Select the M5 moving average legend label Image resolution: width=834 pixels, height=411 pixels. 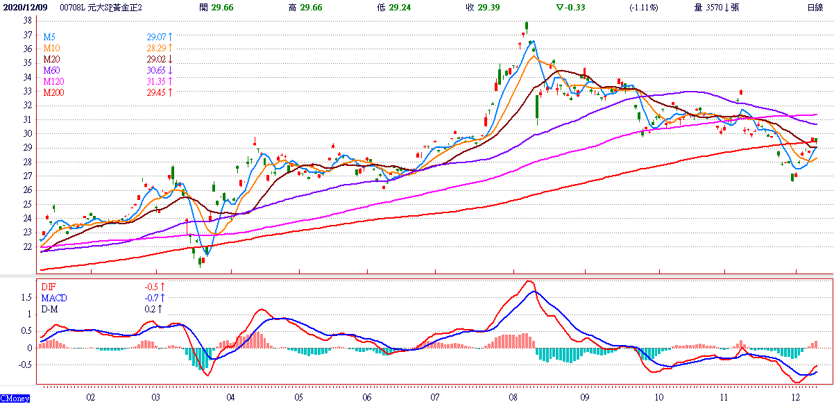coord(50,36)
